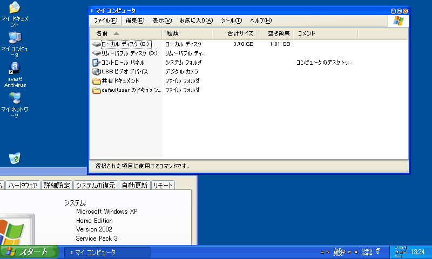Click the Service Pack 3 text
The height and width of the screenshot is (259, 432).
pyautogui.click(x=97, y=238)
